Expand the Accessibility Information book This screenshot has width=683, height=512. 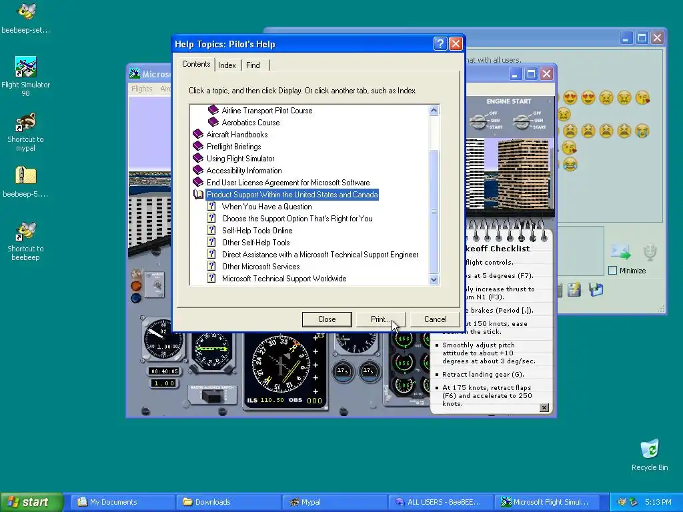point(198,170)
